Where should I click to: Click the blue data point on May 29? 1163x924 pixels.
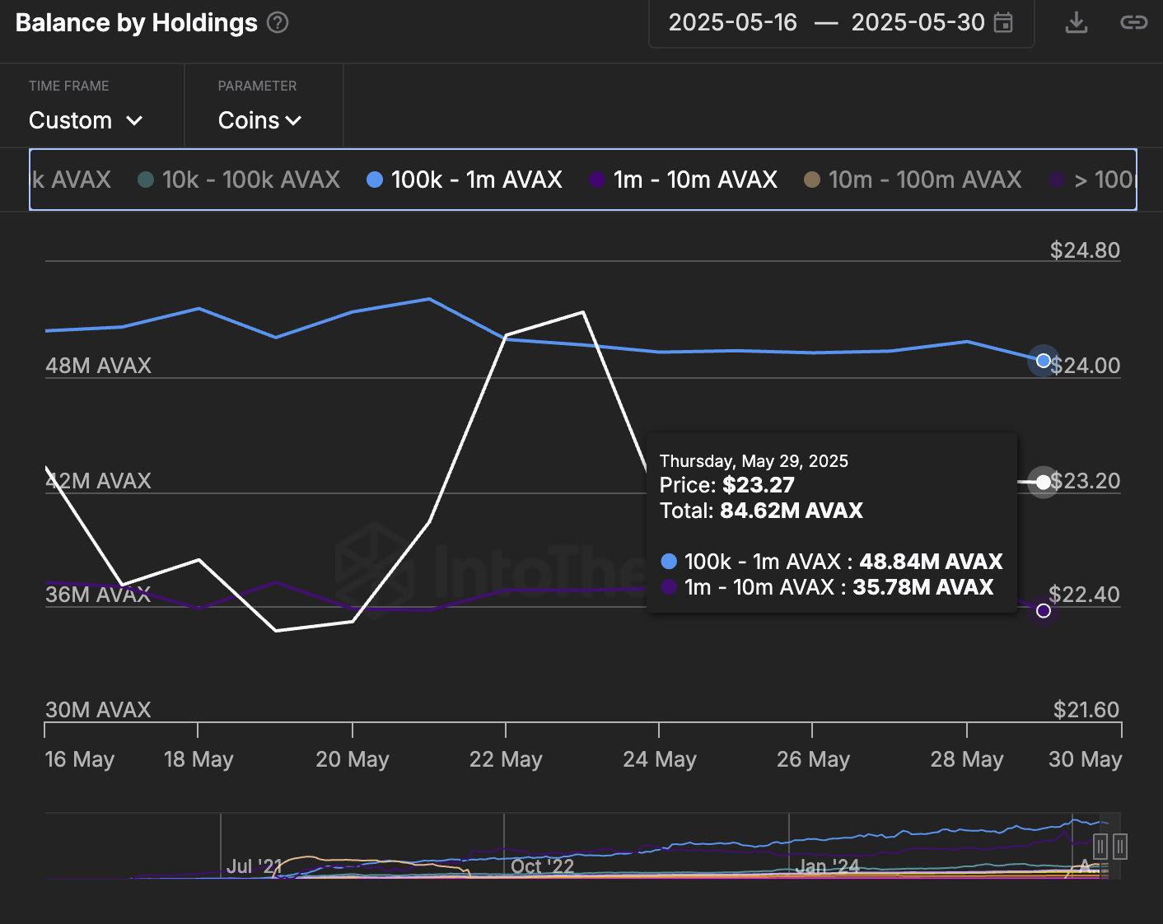pyautogui.click(x=1044, y=361)
